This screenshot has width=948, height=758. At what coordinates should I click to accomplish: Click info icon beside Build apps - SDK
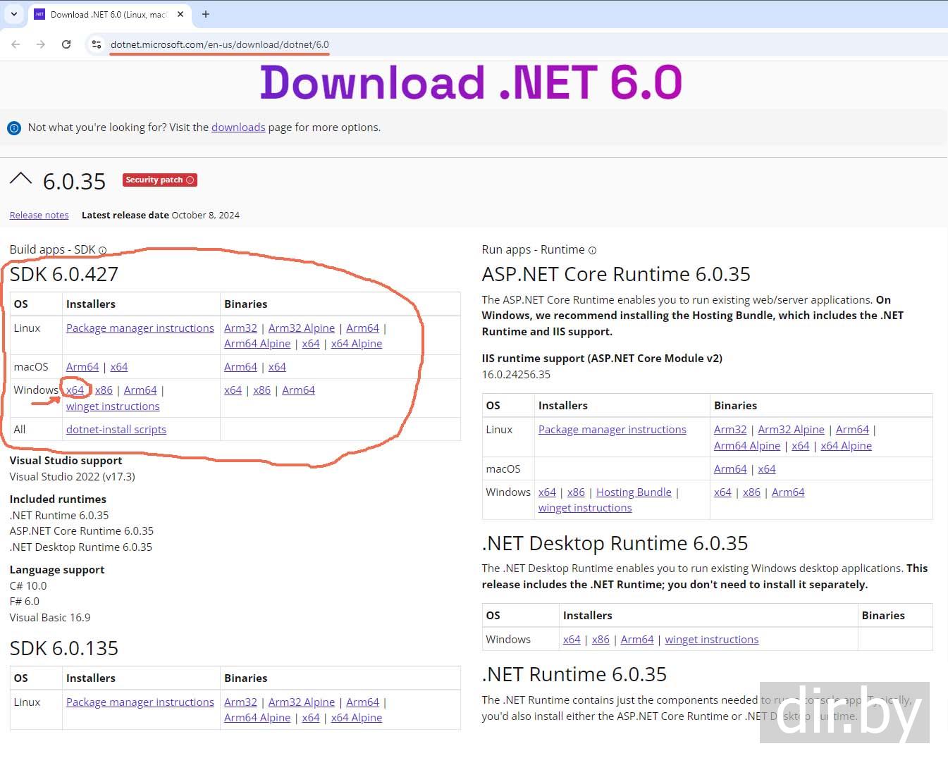[x=103, y=250]
